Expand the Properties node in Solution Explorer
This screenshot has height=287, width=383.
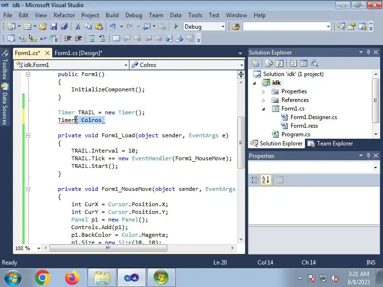tap(264, 92)
